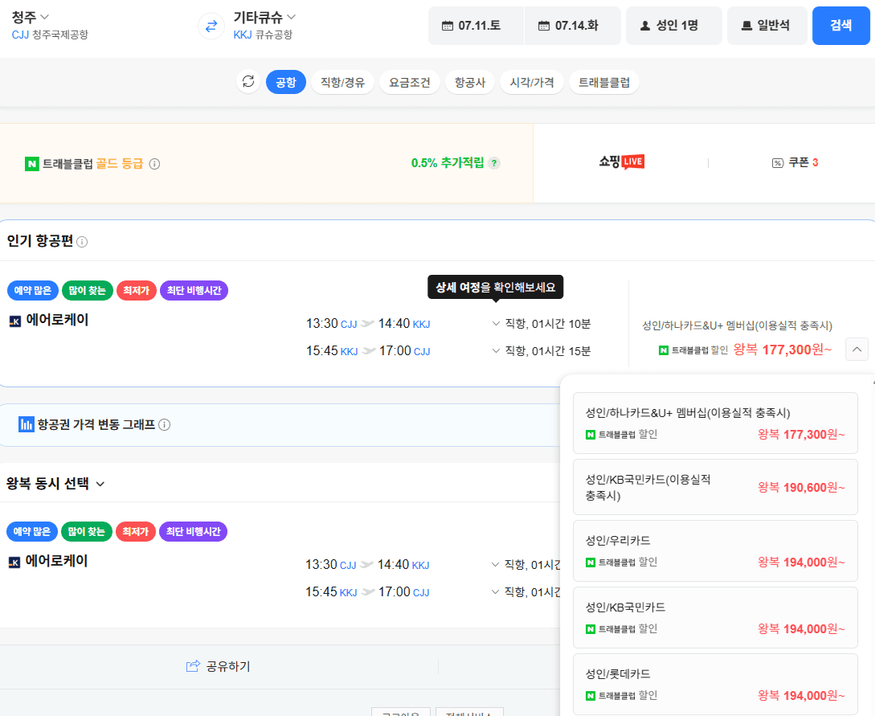Click the Air Rokei logo in popular flights
Image resolution: width=875 pixels, height=716 pixels.
[15, 321]
